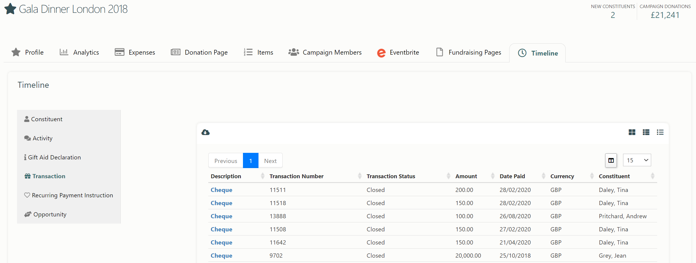Open Cheque link for transaction 13888
The height and width of the screenshot is (263, 696).
[x=221, y=216]
